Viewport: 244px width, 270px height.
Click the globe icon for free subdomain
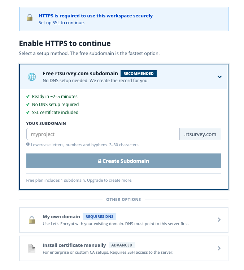32,77
